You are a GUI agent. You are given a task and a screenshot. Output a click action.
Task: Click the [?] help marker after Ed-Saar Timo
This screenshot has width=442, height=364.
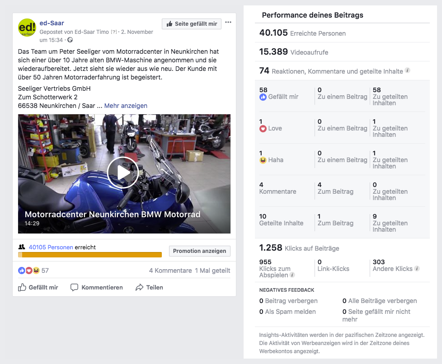(113, 32)
